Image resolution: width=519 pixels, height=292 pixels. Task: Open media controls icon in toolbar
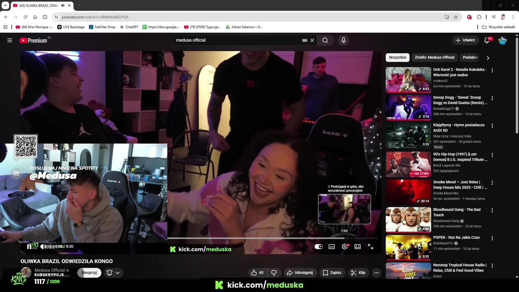point(493,17)
